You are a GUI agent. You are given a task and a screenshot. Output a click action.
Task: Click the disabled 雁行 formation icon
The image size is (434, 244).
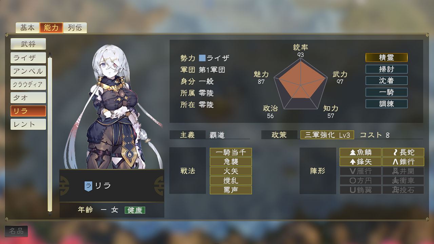(360, 171)
